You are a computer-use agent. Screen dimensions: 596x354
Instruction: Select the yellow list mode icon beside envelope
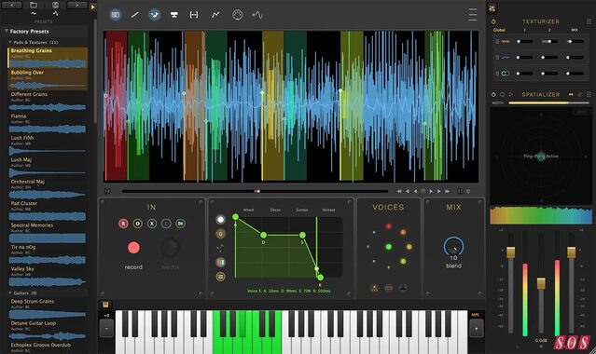[x=220, y=277]
